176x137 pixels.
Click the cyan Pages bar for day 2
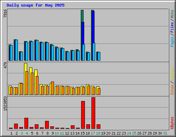(x=16, y=50)
